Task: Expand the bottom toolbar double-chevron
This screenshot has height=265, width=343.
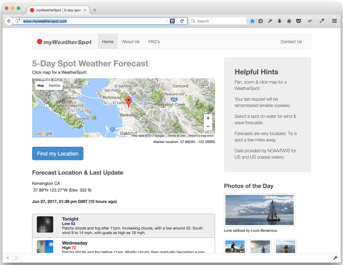Action: 16,258
